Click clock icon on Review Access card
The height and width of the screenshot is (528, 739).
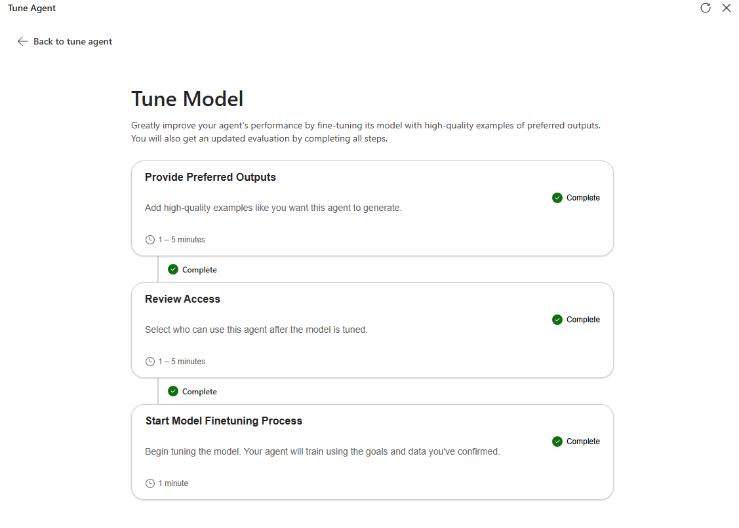pos(150,362)
